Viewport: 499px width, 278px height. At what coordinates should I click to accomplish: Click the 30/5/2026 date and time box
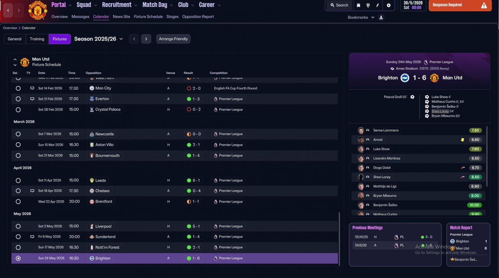coord(413,5)
